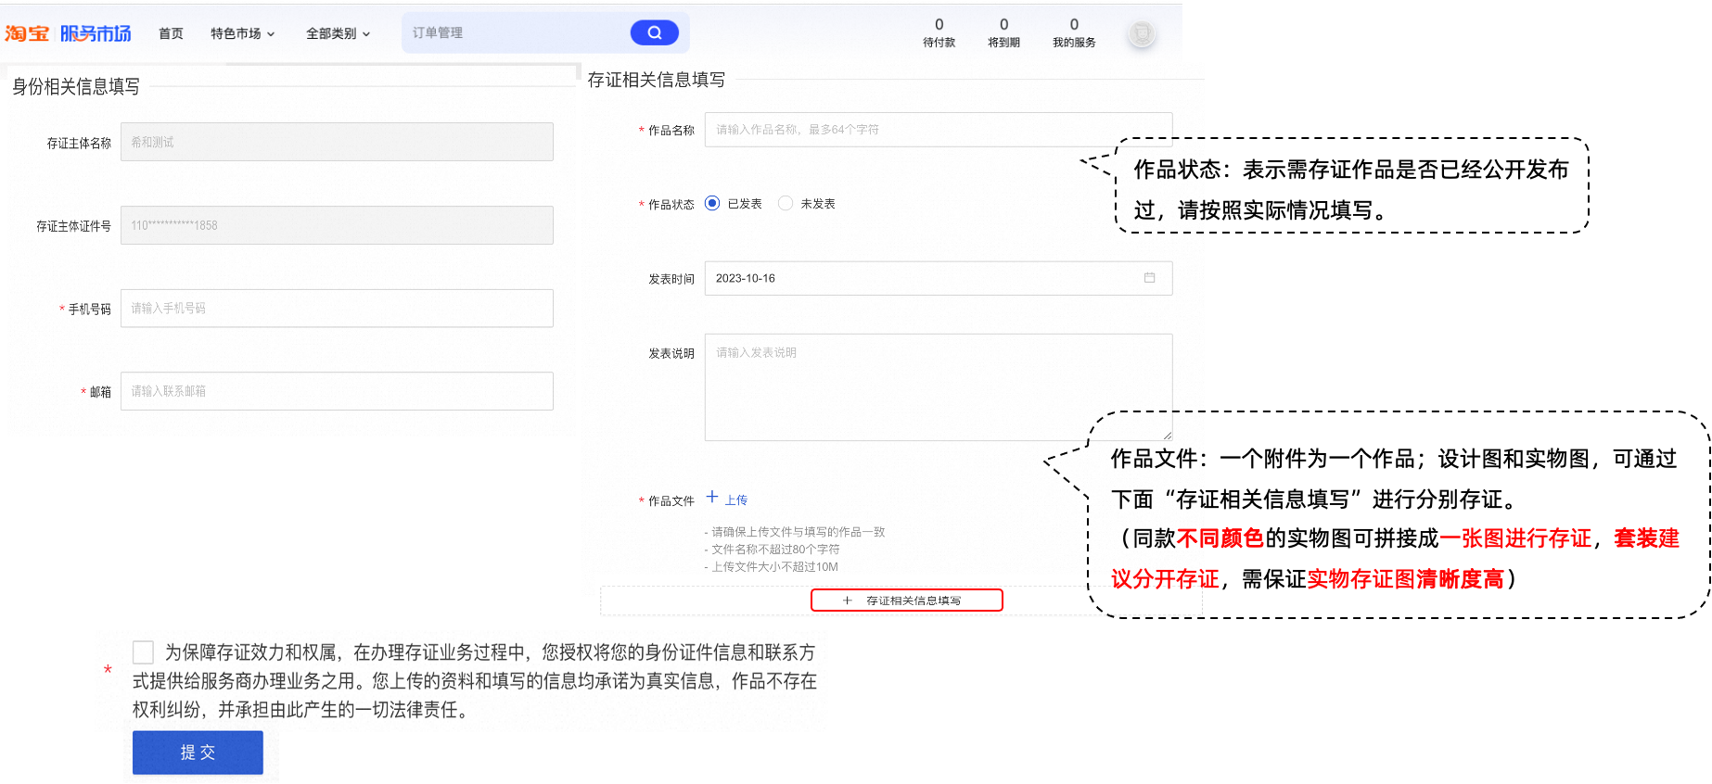The image size is (1712, 784).
Task: Click the 存证相关信息填写 add button
Action: (x=907, y=601)
